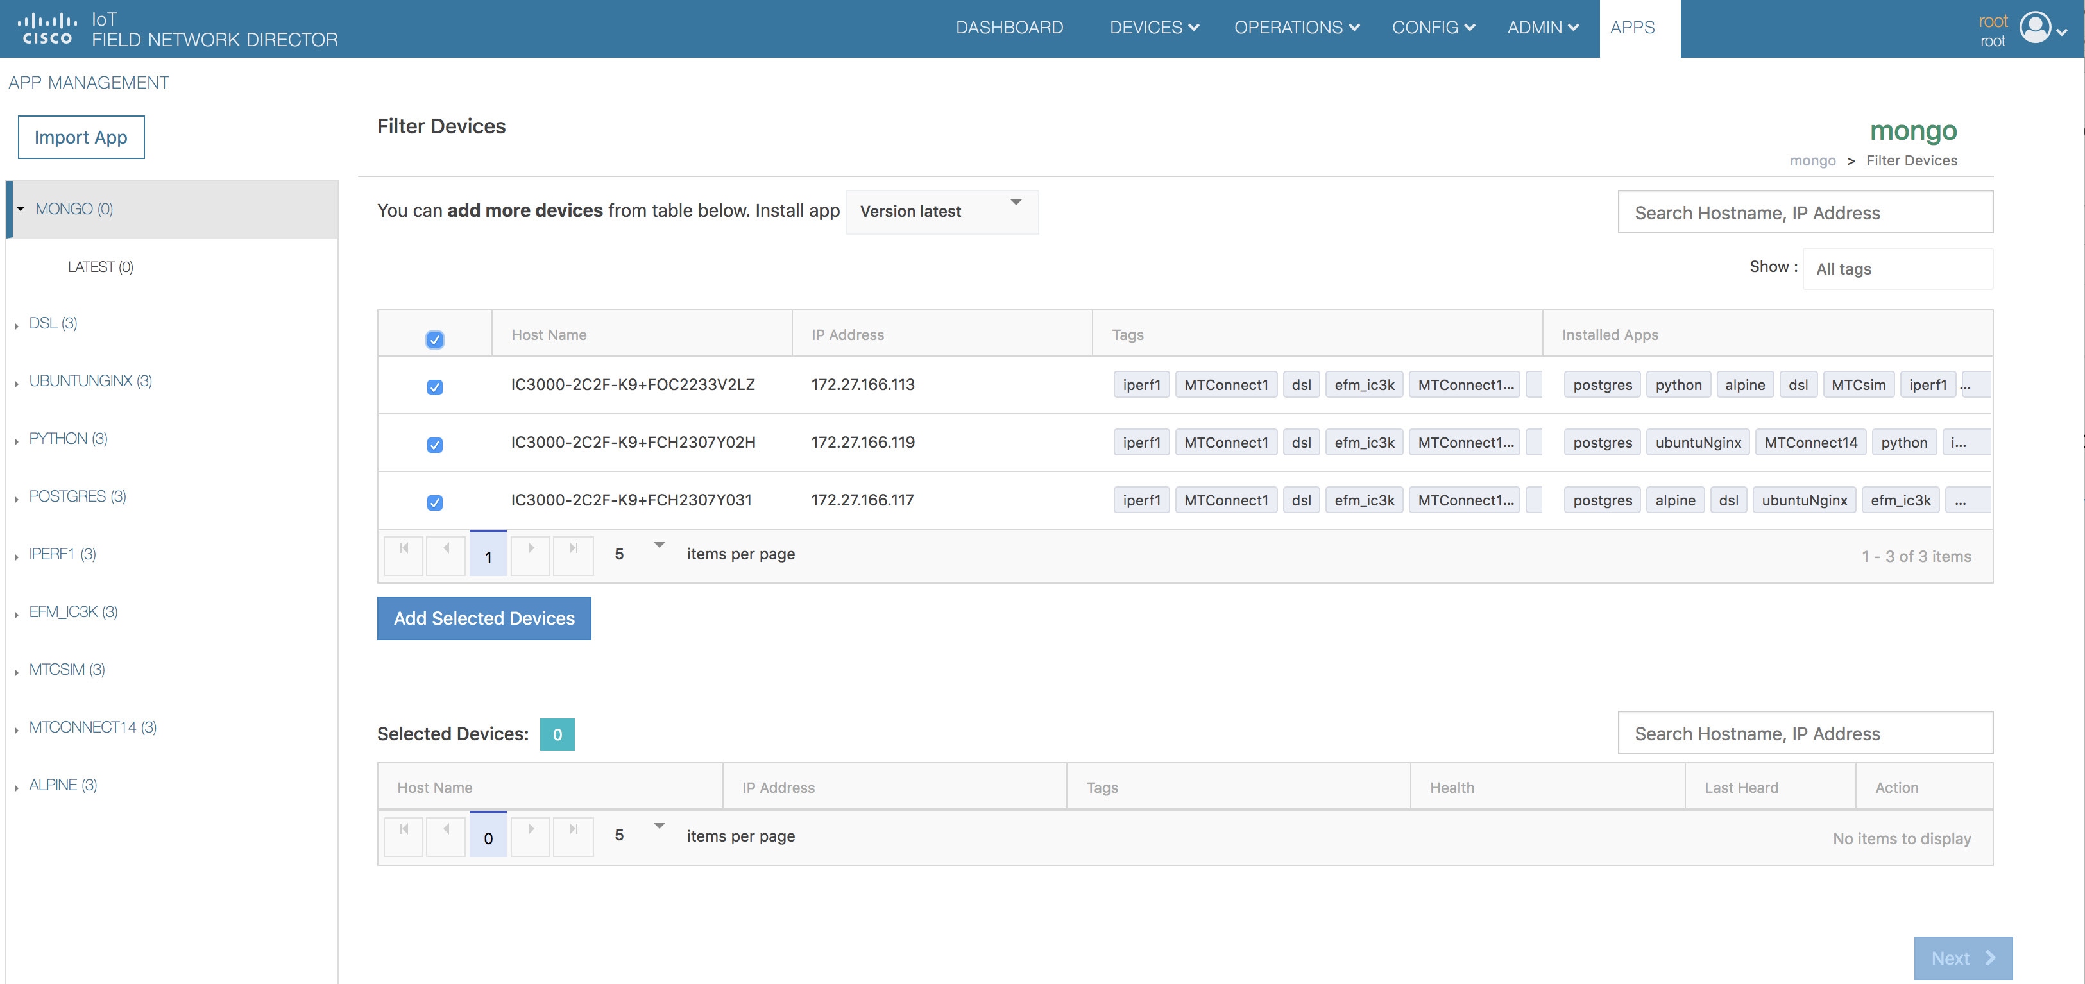The width and height of the screenshot is (2085, 984).
Task: Click page 0 in Selected Devices pagination
Action: (488, 836)
